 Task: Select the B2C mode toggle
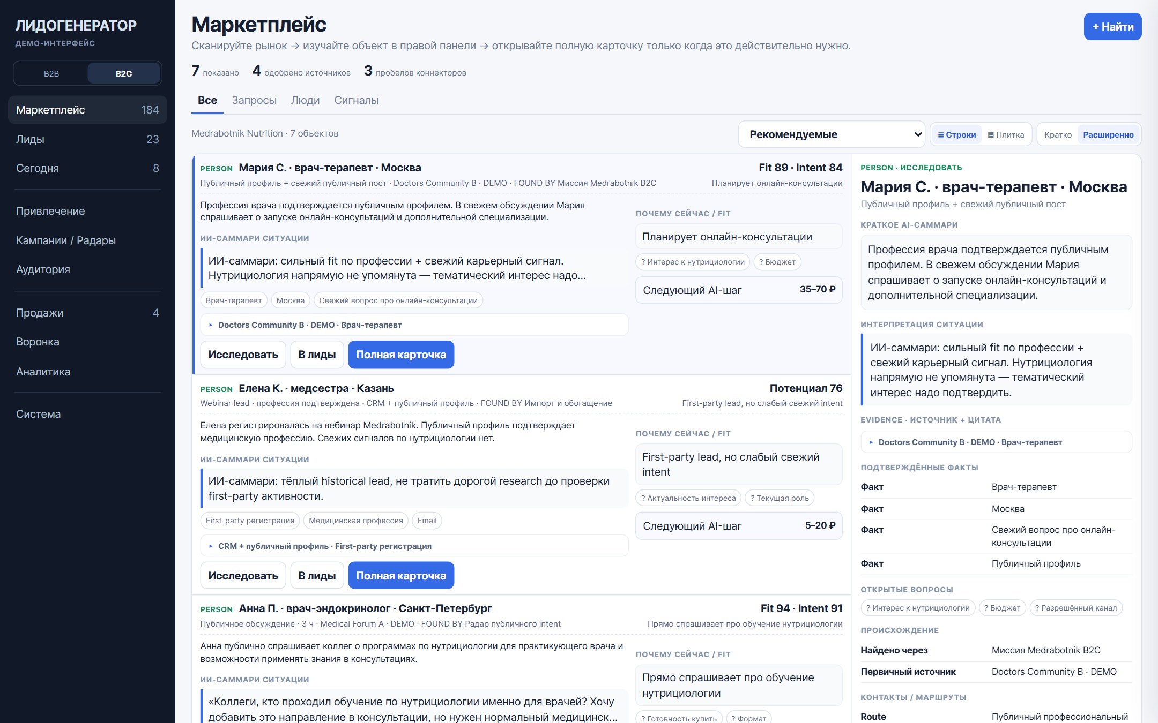(124, 73)
